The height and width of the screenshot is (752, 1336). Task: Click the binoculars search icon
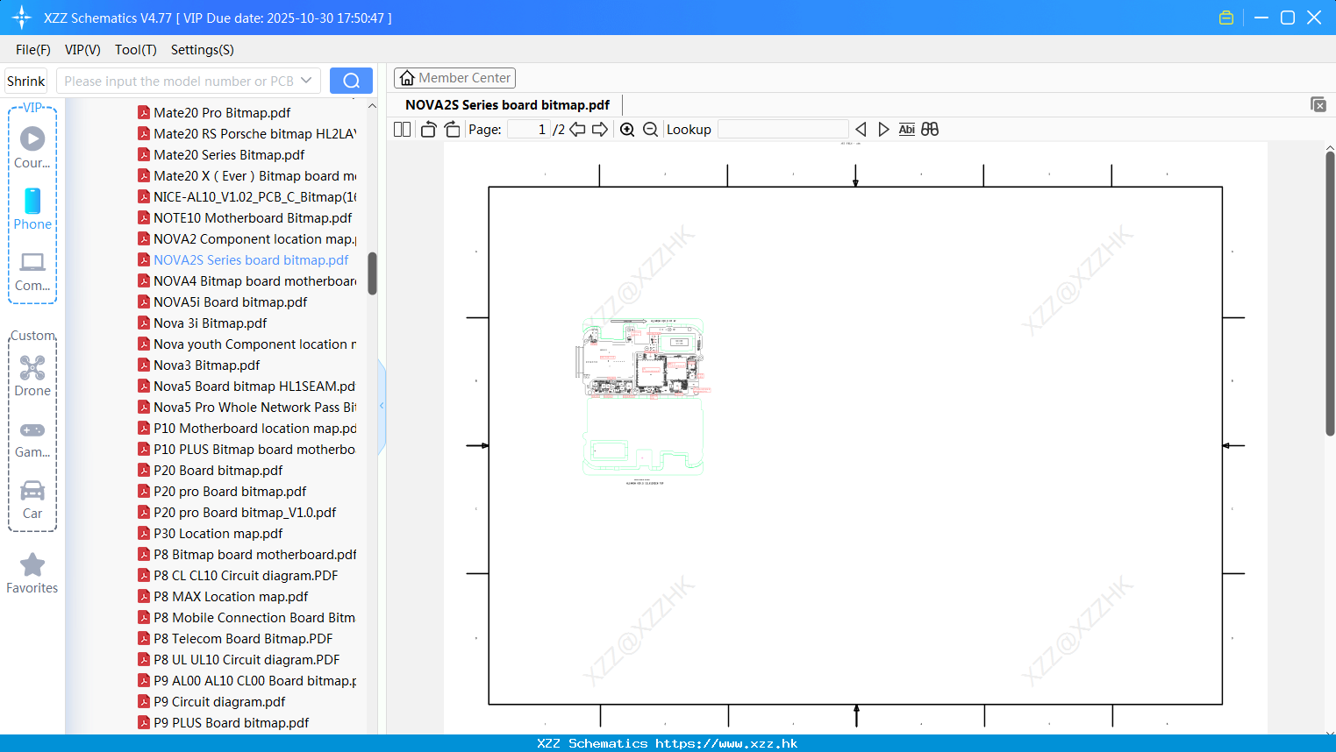click(930, 129)
